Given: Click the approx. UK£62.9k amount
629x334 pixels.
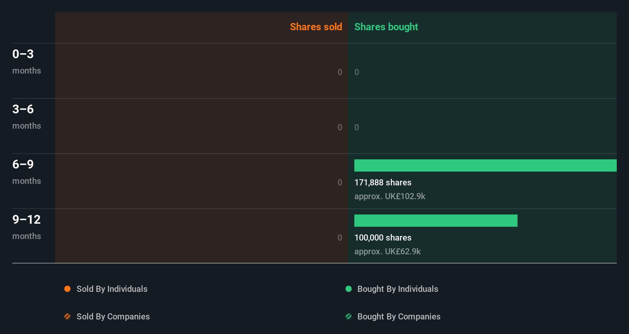Looking at the screenshot, I should [387, 251].
